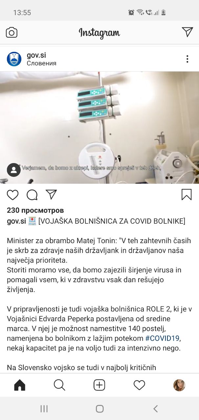Tap the tagged people icon on video
The width and height of the screenshot is (199, 420).
pos(14,170)
